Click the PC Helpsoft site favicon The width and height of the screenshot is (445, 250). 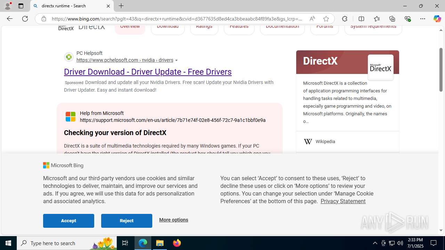(x=69, y=57)
